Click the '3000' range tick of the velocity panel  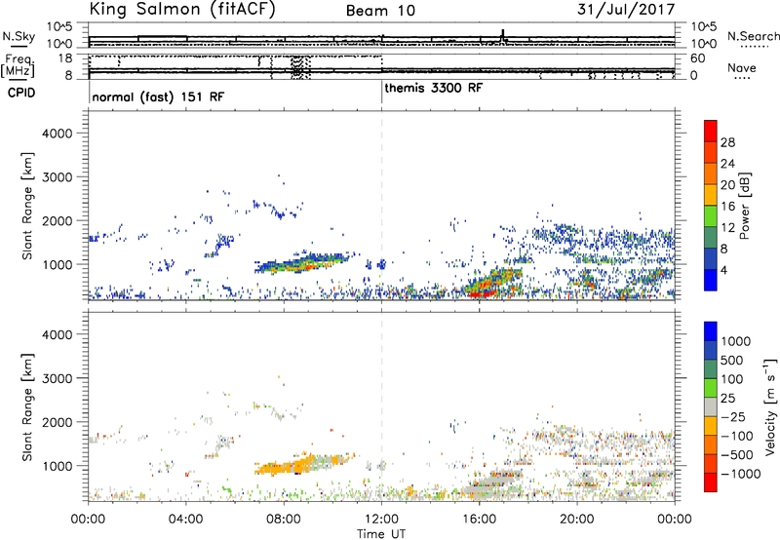58,378
